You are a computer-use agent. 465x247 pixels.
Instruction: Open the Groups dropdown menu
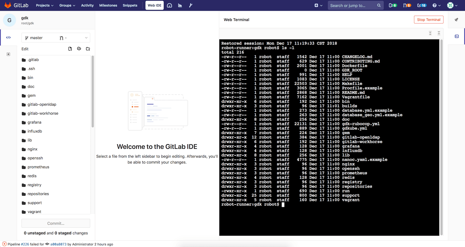(x=67, y=5)
